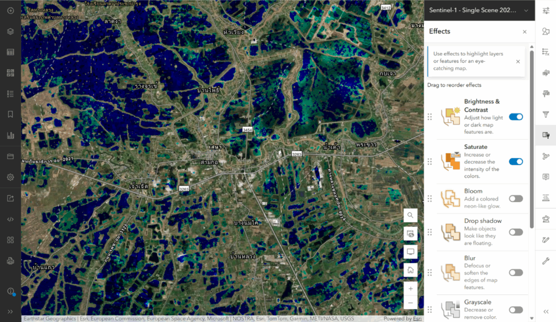The width and height of the screenshot is (556, 322).
Task: Open the embed code icon
Action: tap(10, 219)
